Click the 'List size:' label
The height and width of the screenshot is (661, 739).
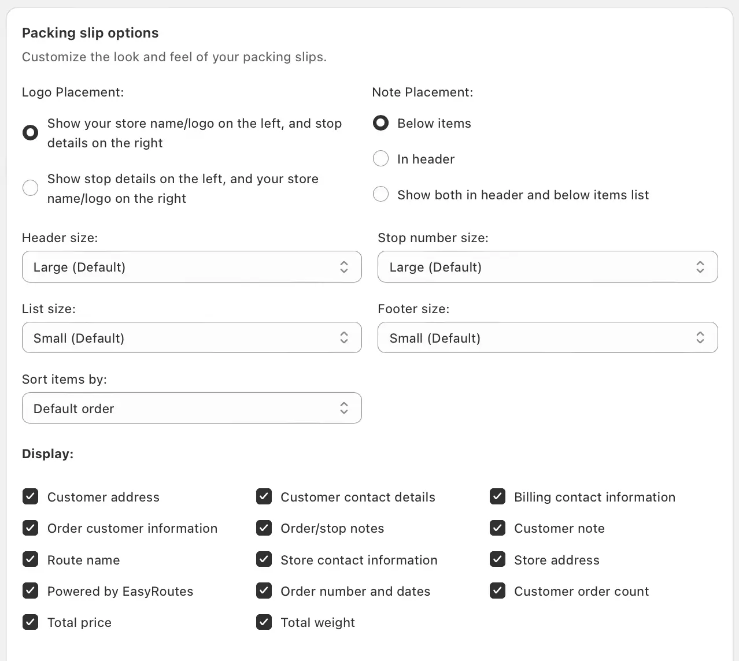(x=49, y=309)
